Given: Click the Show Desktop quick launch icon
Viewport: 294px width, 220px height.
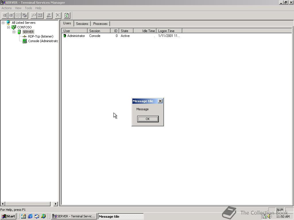Looking at the screenshot, I should [x=24, y=216].
